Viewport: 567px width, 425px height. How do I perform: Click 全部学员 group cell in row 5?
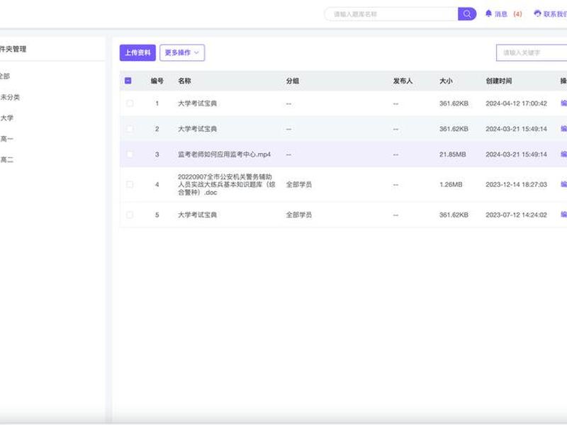click(x=298, y=215)
